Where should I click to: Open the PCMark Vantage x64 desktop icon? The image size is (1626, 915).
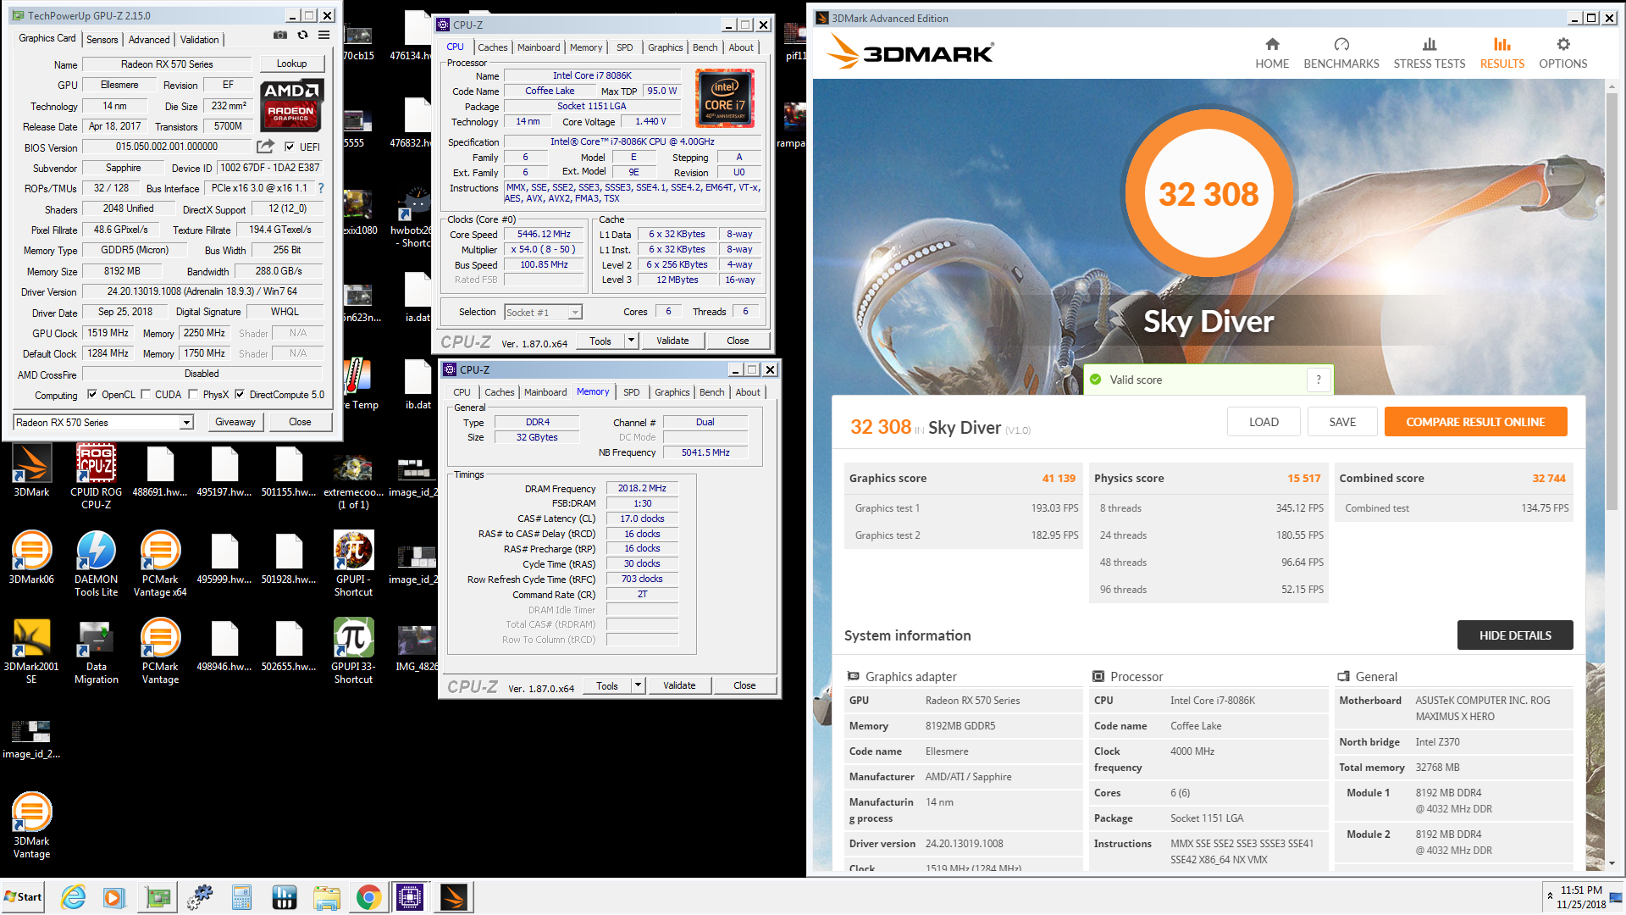[x=160, y=564]
